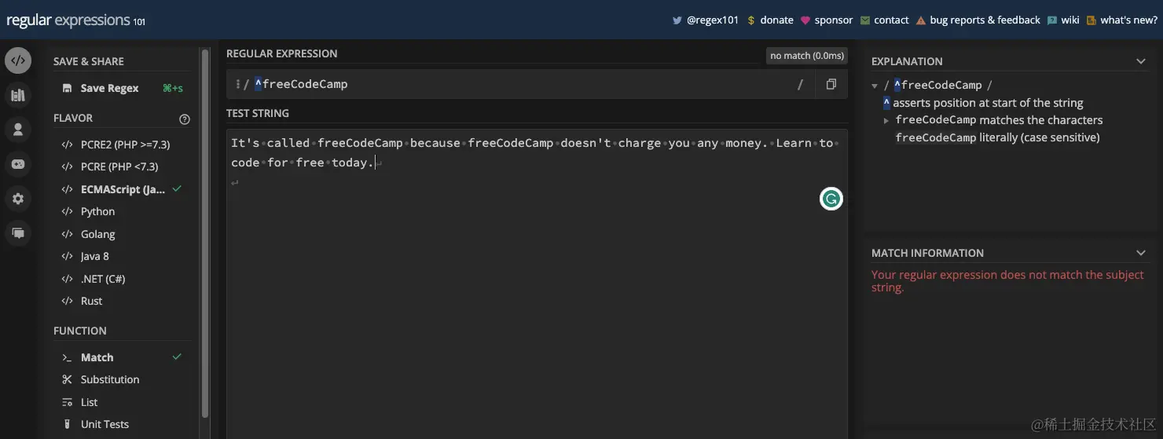Image resolution: width=1163 pixels, height=439 pixels.
Task: Expand freeCodeCamp matches explanation node
Action: click(x=886, y=121)
